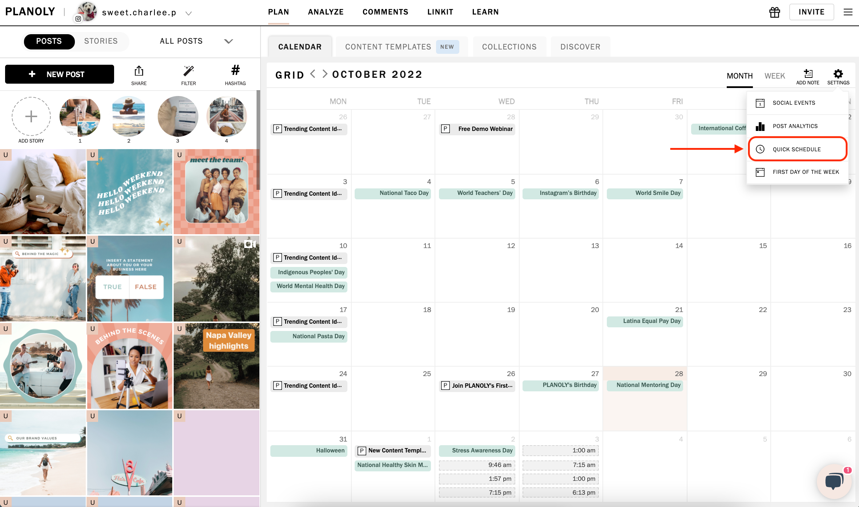Select Month view

[739, 76]
